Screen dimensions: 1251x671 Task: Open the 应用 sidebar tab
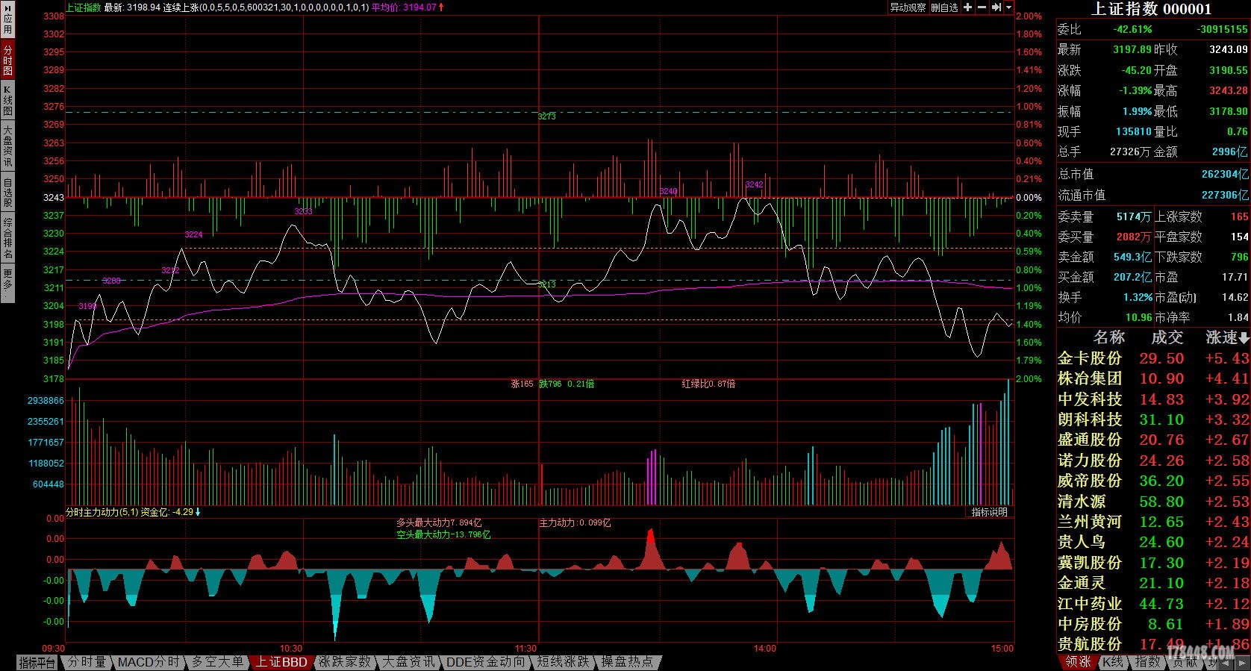pos(7,20)
